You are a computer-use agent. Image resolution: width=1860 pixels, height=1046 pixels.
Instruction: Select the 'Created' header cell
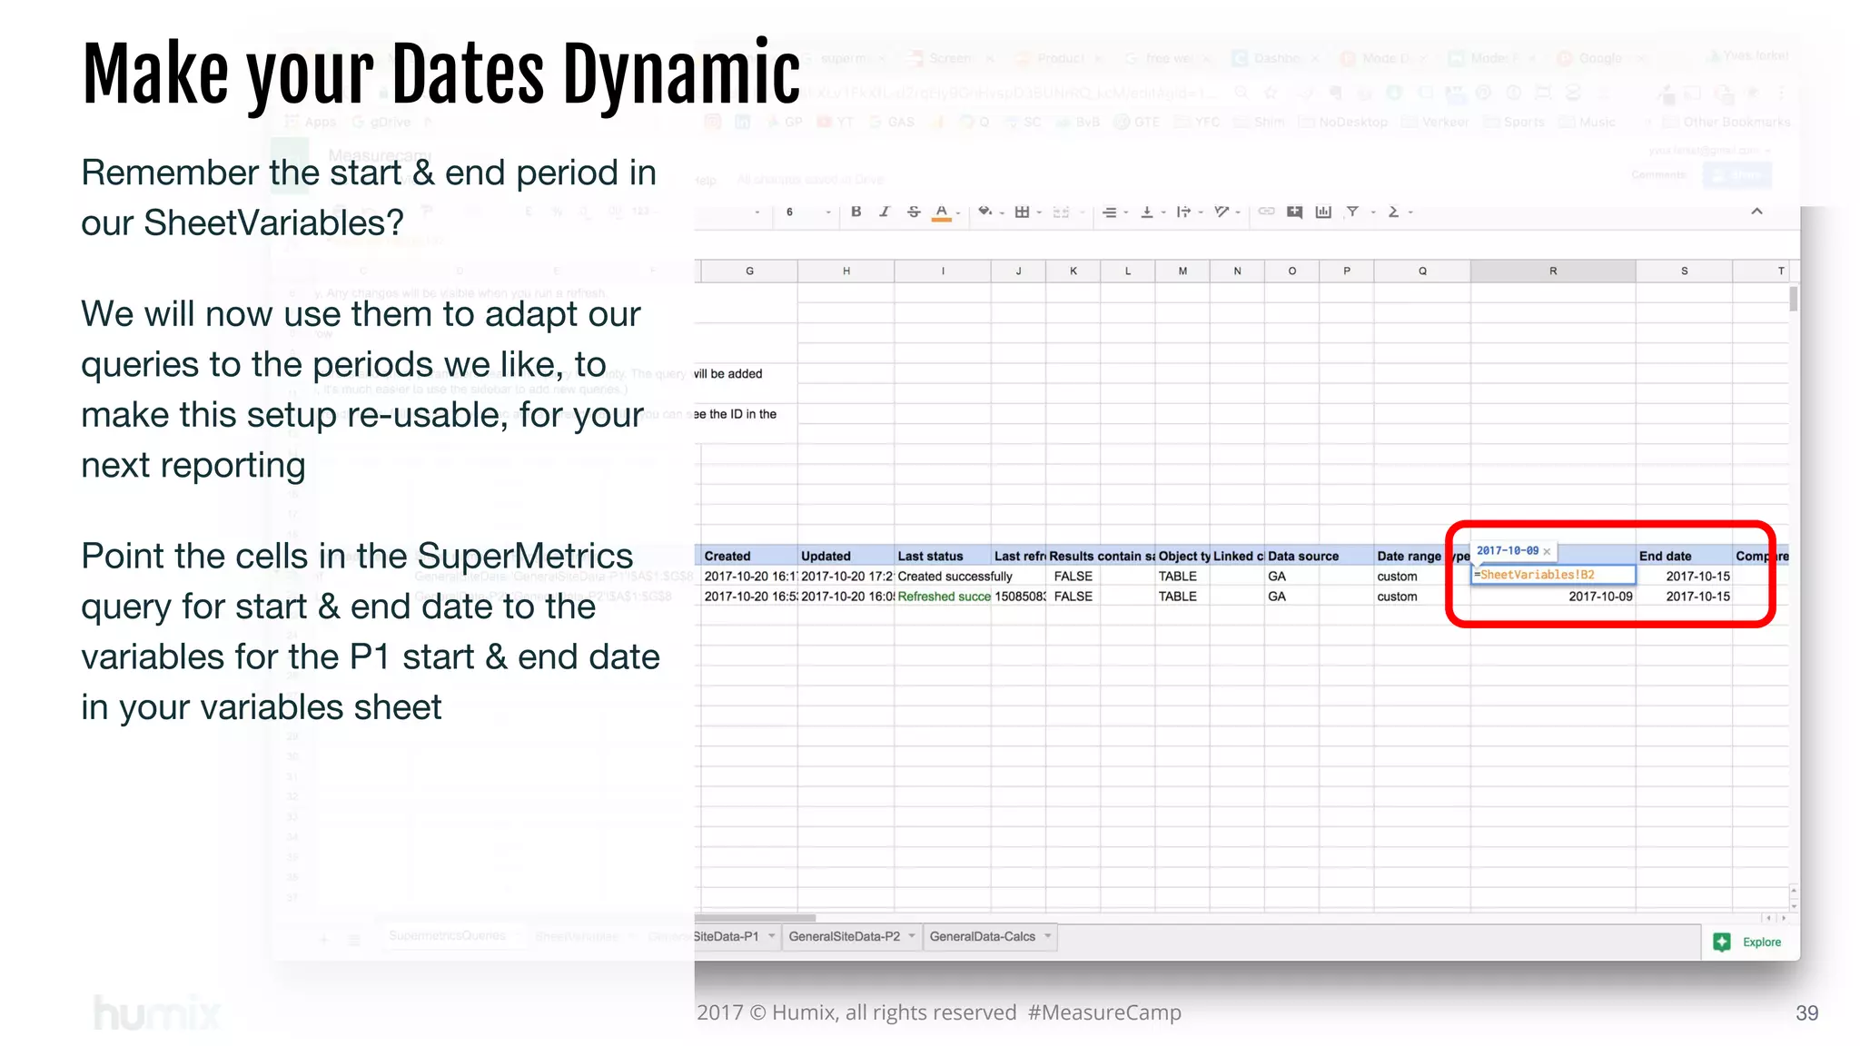(x=749, y=556)
